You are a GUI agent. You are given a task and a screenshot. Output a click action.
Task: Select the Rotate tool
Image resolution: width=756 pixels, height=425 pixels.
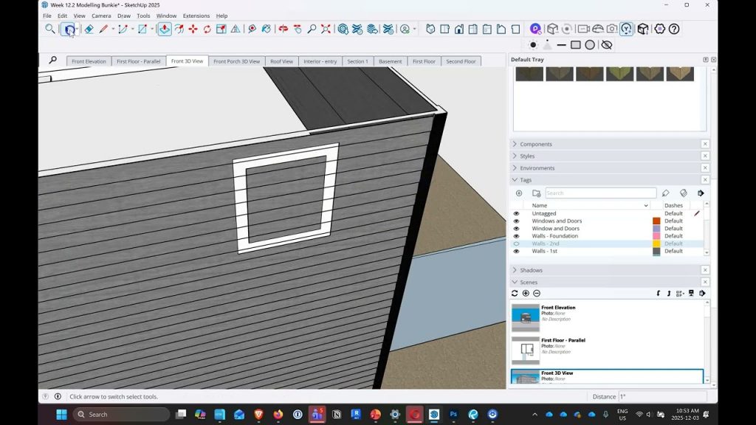pos(207,29)
